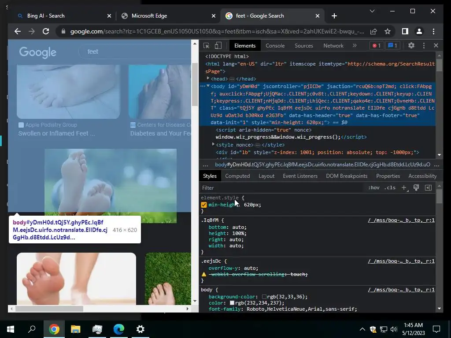The width and height of the screenshot is (451, 338).
Task: Click the body breadcrumb in the DOM path
Action: 322,165
